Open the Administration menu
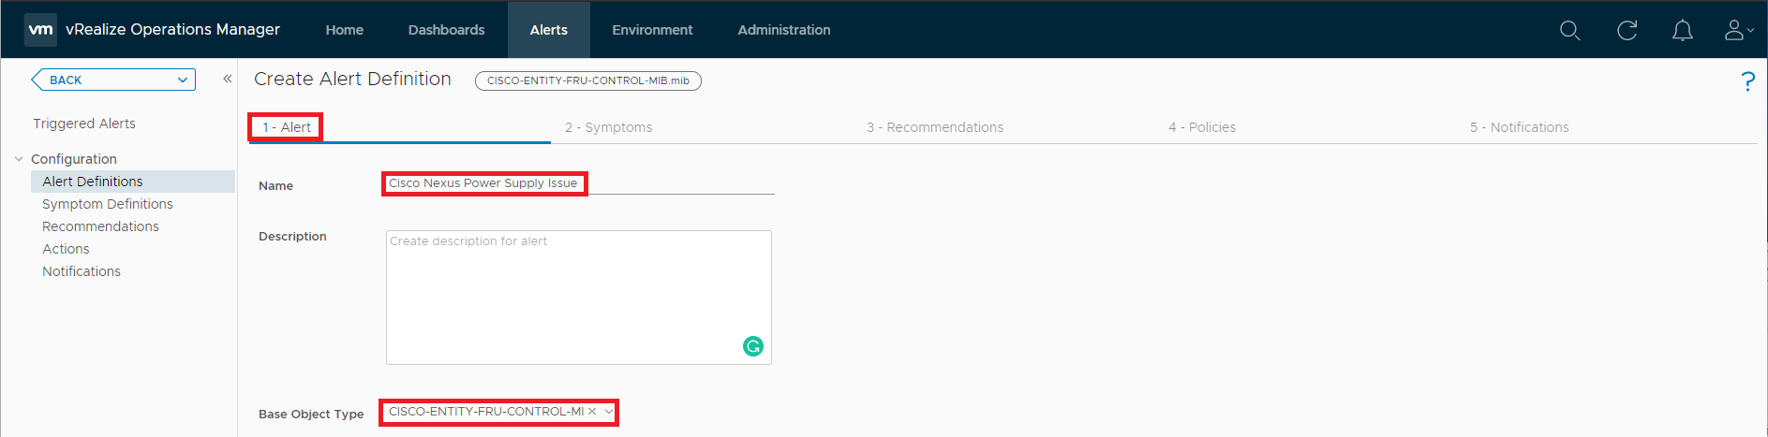This screenshot has width=1768, height=437. coord(783,30)
